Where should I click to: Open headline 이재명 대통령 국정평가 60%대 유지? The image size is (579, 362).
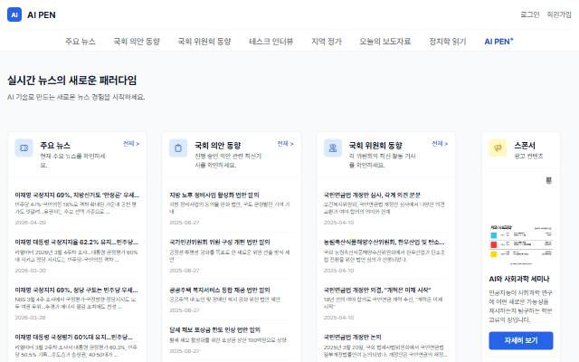click(x=74, y=338)
